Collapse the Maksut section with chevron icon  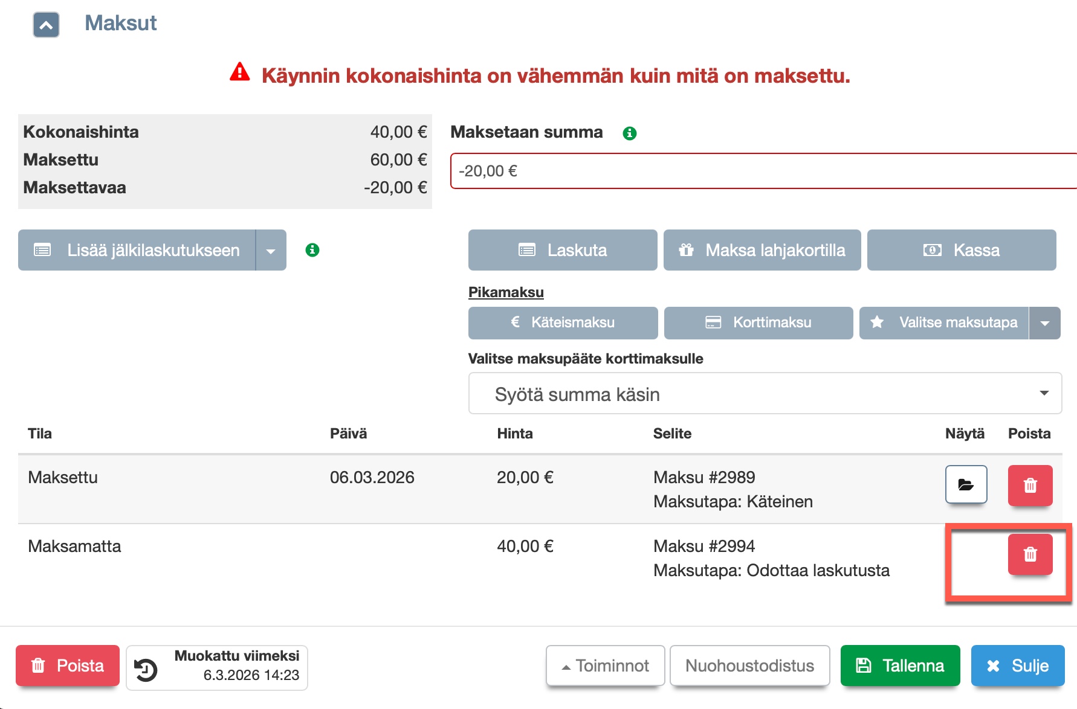46,25
